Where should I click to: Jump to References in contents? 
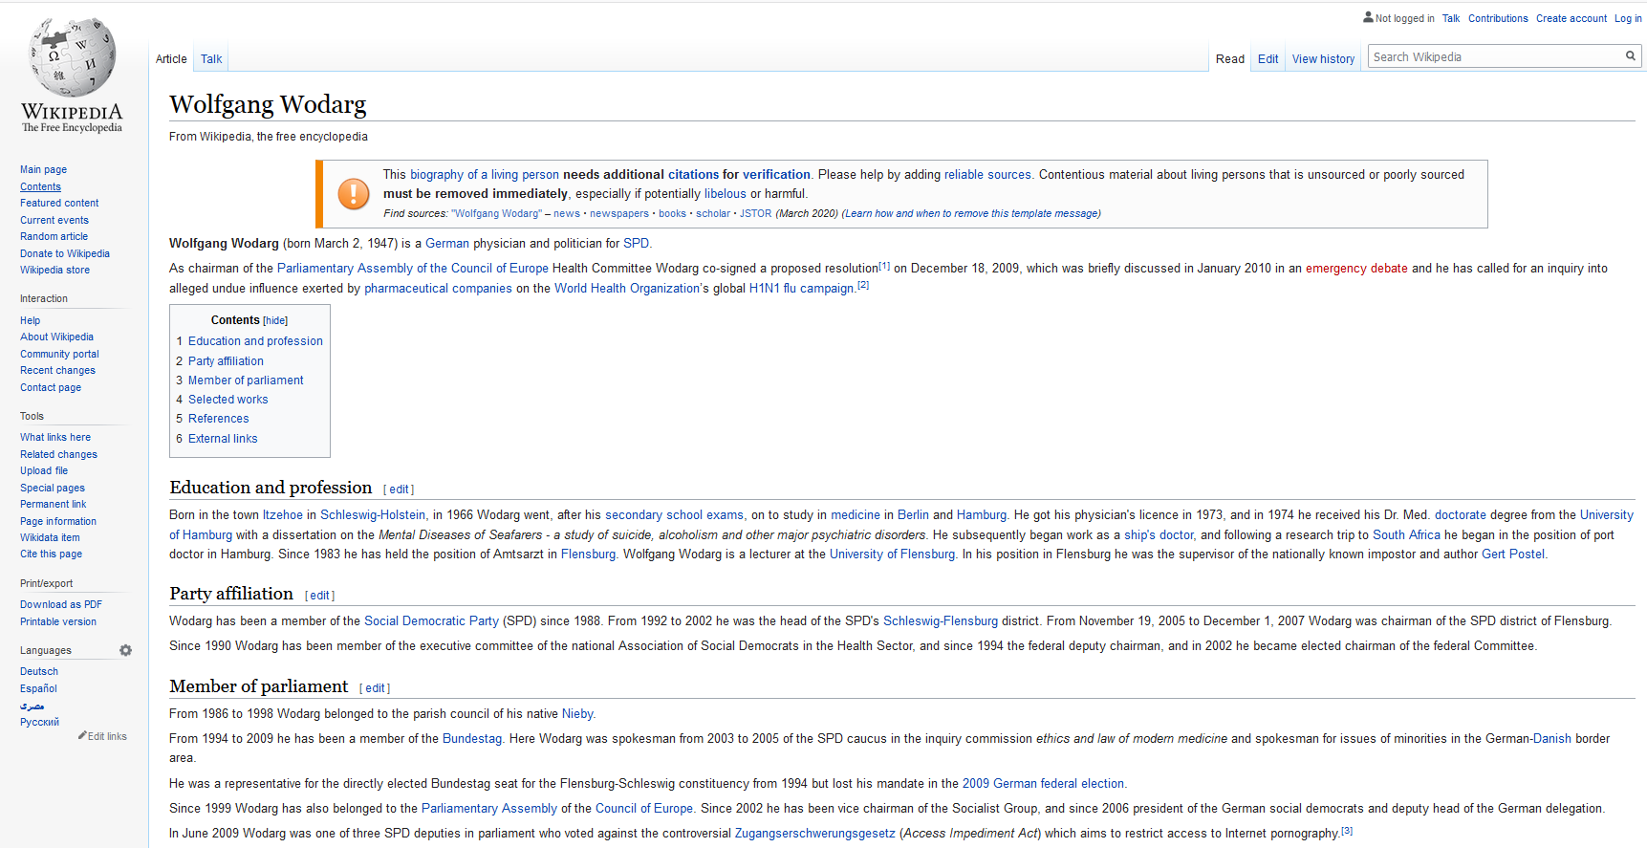pyautogui.click(x=218, y=419)
